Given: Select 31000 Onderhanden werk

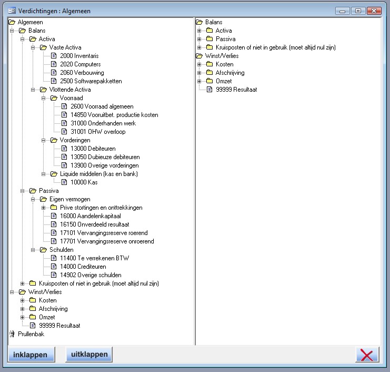Looking at the screenshot, I should (x=103, y=123).
